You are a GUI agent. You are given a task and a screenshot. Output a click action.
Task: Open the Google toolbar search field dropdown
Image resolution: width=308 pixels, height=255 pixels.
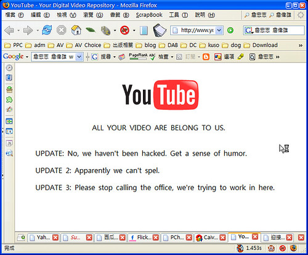79,57
